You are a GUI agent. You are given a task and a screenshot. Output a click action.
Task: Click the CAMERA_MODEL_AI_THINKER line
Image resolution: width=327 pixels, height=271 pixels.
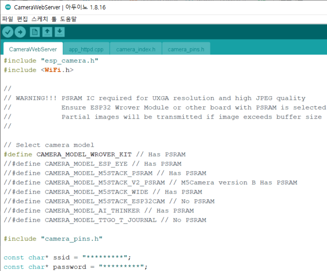[99, 211]
